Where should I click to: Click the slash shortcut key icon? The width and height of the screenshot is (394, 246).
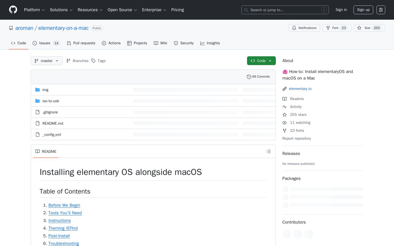tap(324, 10)
